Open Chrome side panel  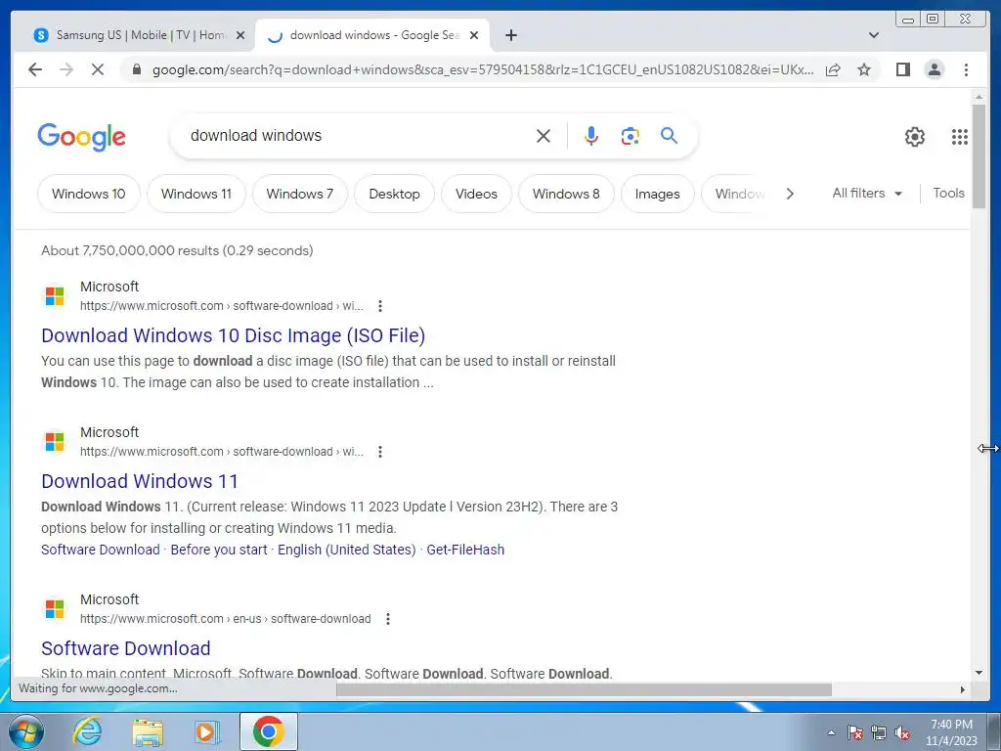coord(902,69)
